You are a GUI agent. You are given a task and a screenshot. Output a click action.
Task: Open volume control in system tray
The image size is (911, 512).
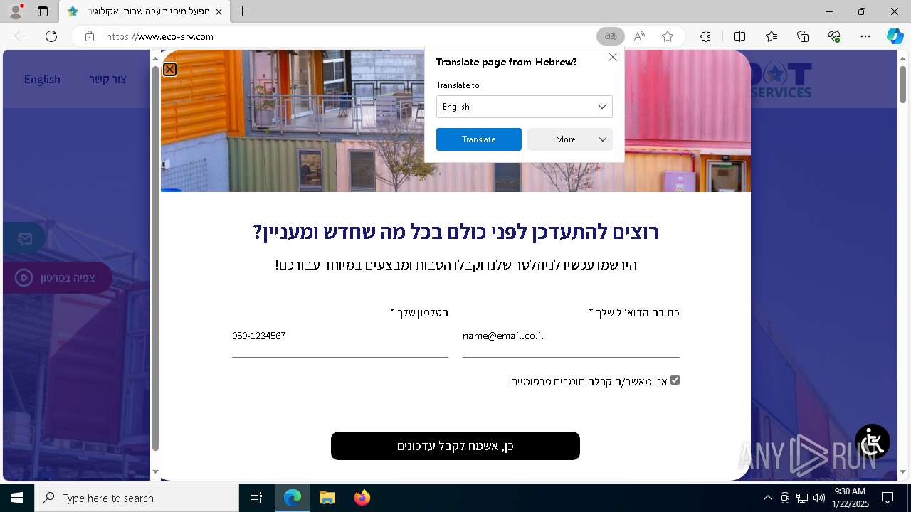pos(819,498)
